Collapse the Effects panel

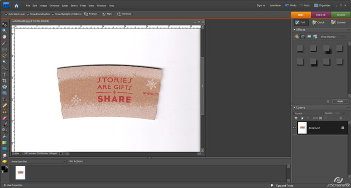(294, 29)
